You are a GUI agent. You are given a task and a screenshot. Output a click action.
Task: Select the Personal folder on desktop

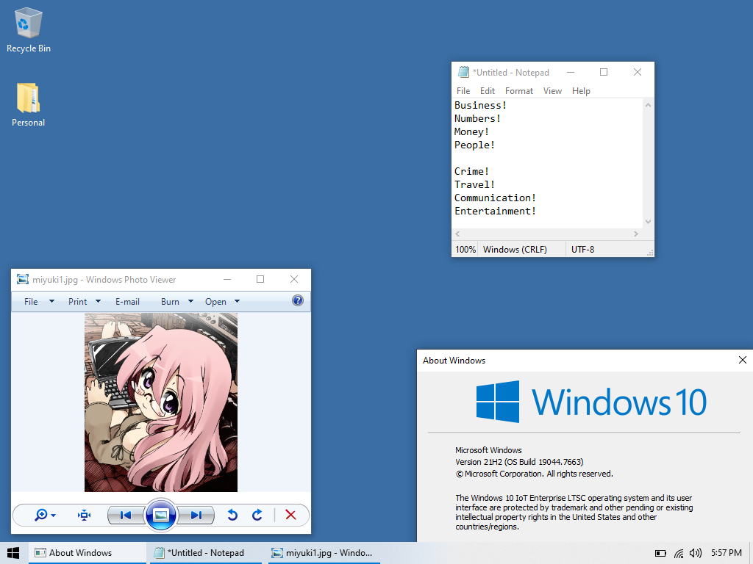[29, 104]
